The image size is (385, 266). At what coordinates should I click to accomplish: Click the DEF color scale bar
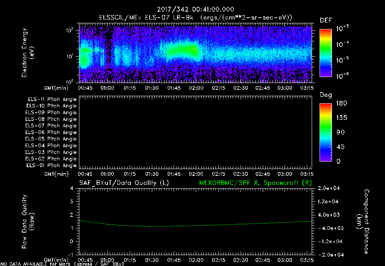[x=326, y=53]
